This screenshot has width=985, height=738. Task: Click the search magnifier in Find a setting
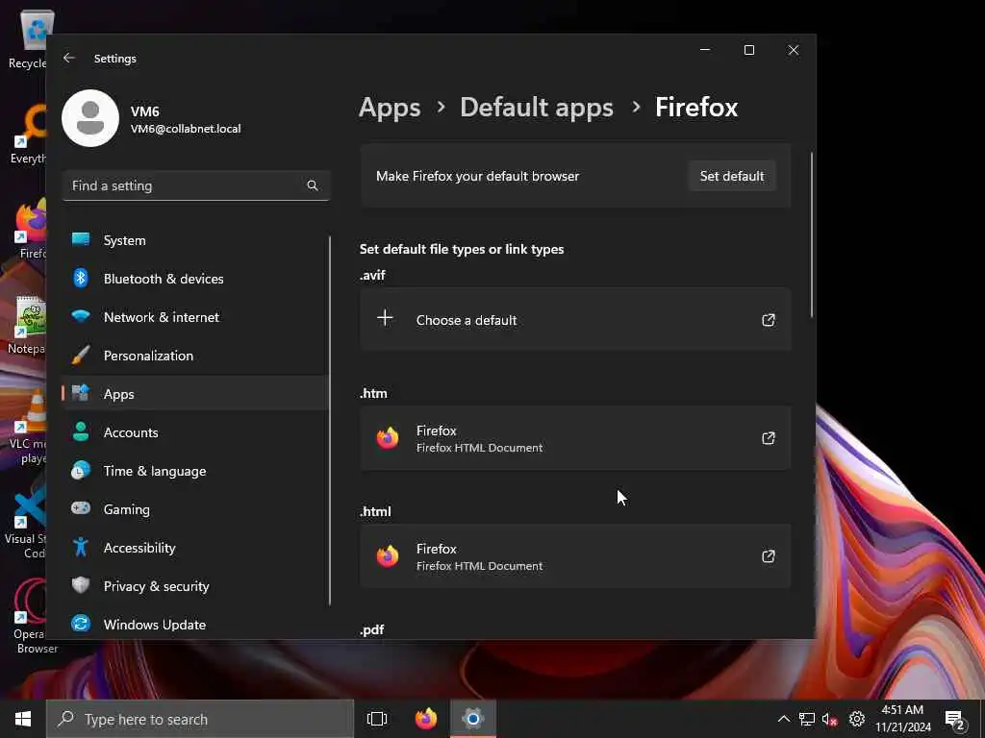coord(313,185)
